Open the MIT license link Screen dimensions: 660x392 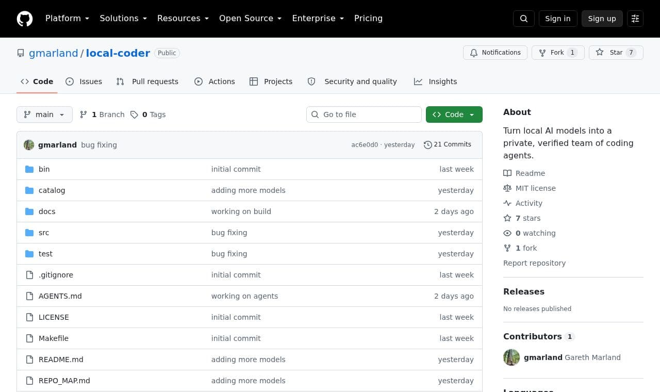tap(530, 188)
